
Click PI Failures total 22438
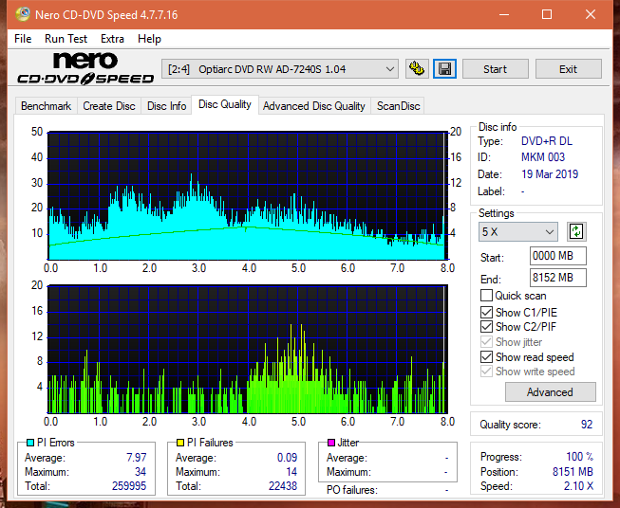point(283,486)
